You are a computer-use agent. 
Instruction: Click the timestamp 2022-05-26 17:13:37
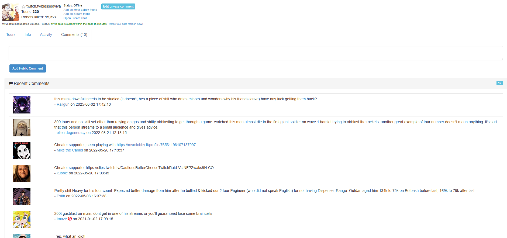point(107,150)
